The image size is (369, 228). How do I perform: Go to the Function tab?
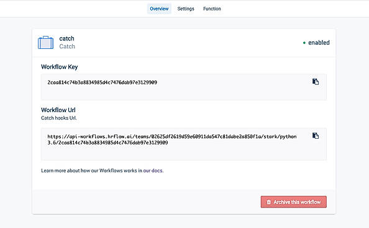(x=212, y=9)
